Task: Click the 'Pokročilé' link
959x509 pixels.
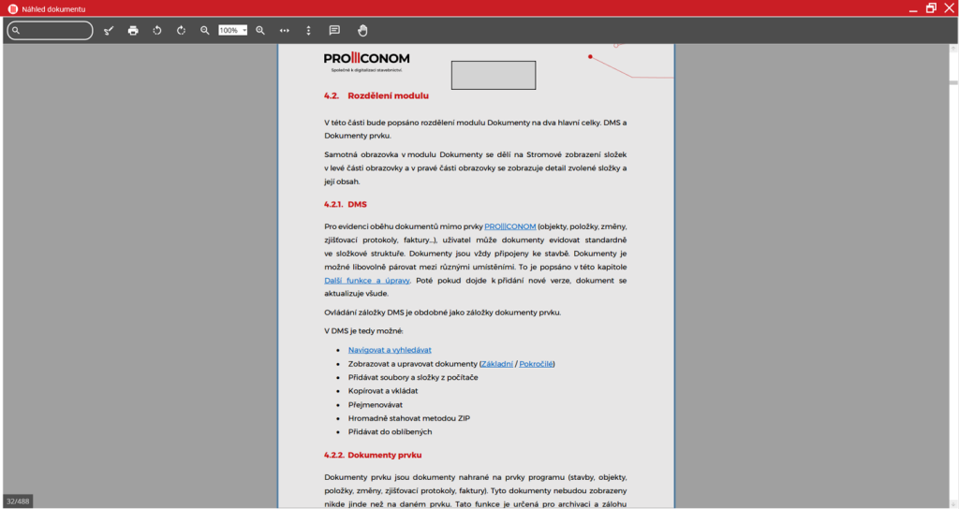Action: (x=536, y=363)
